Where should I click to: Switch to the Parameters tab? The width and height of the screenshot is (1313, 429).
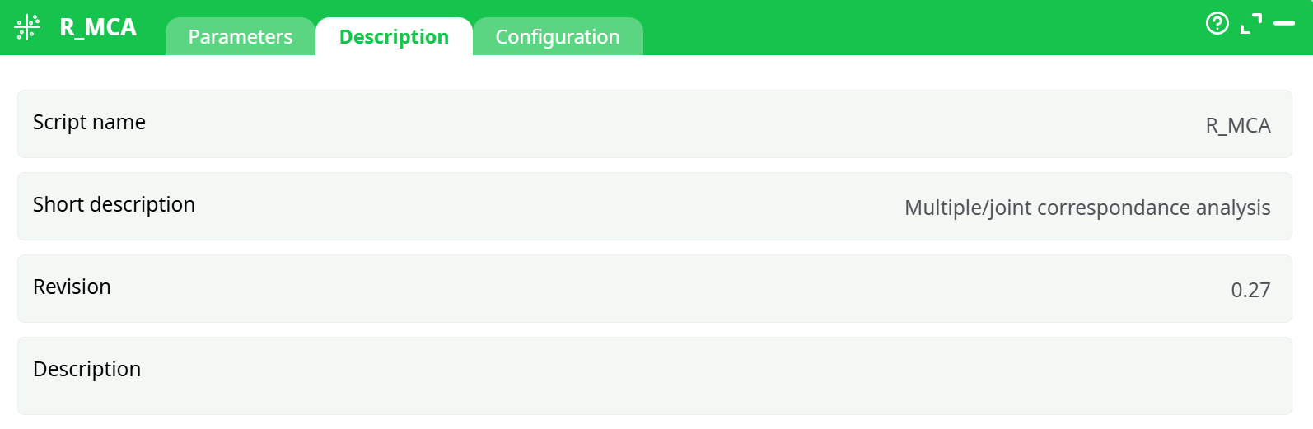(240, 37)
